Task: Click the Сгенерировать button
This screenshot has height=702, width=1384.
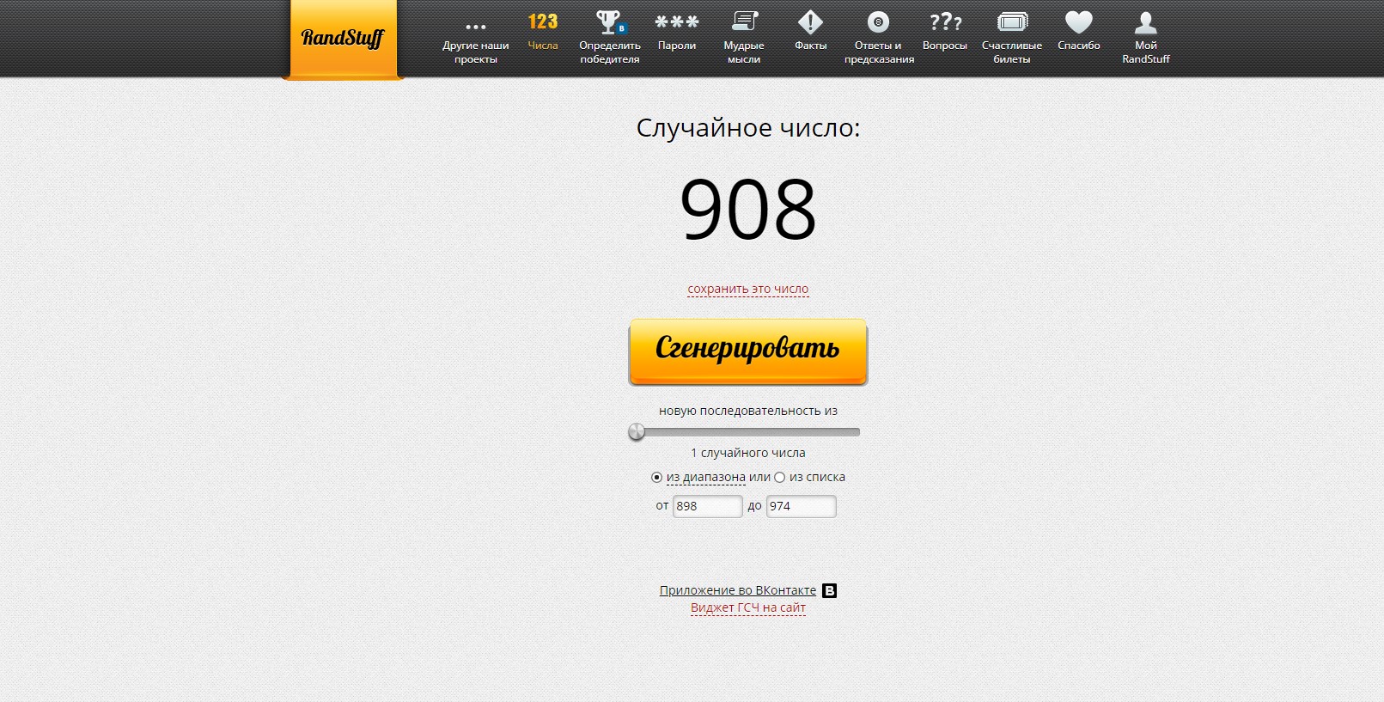Action: pos(748,351)
